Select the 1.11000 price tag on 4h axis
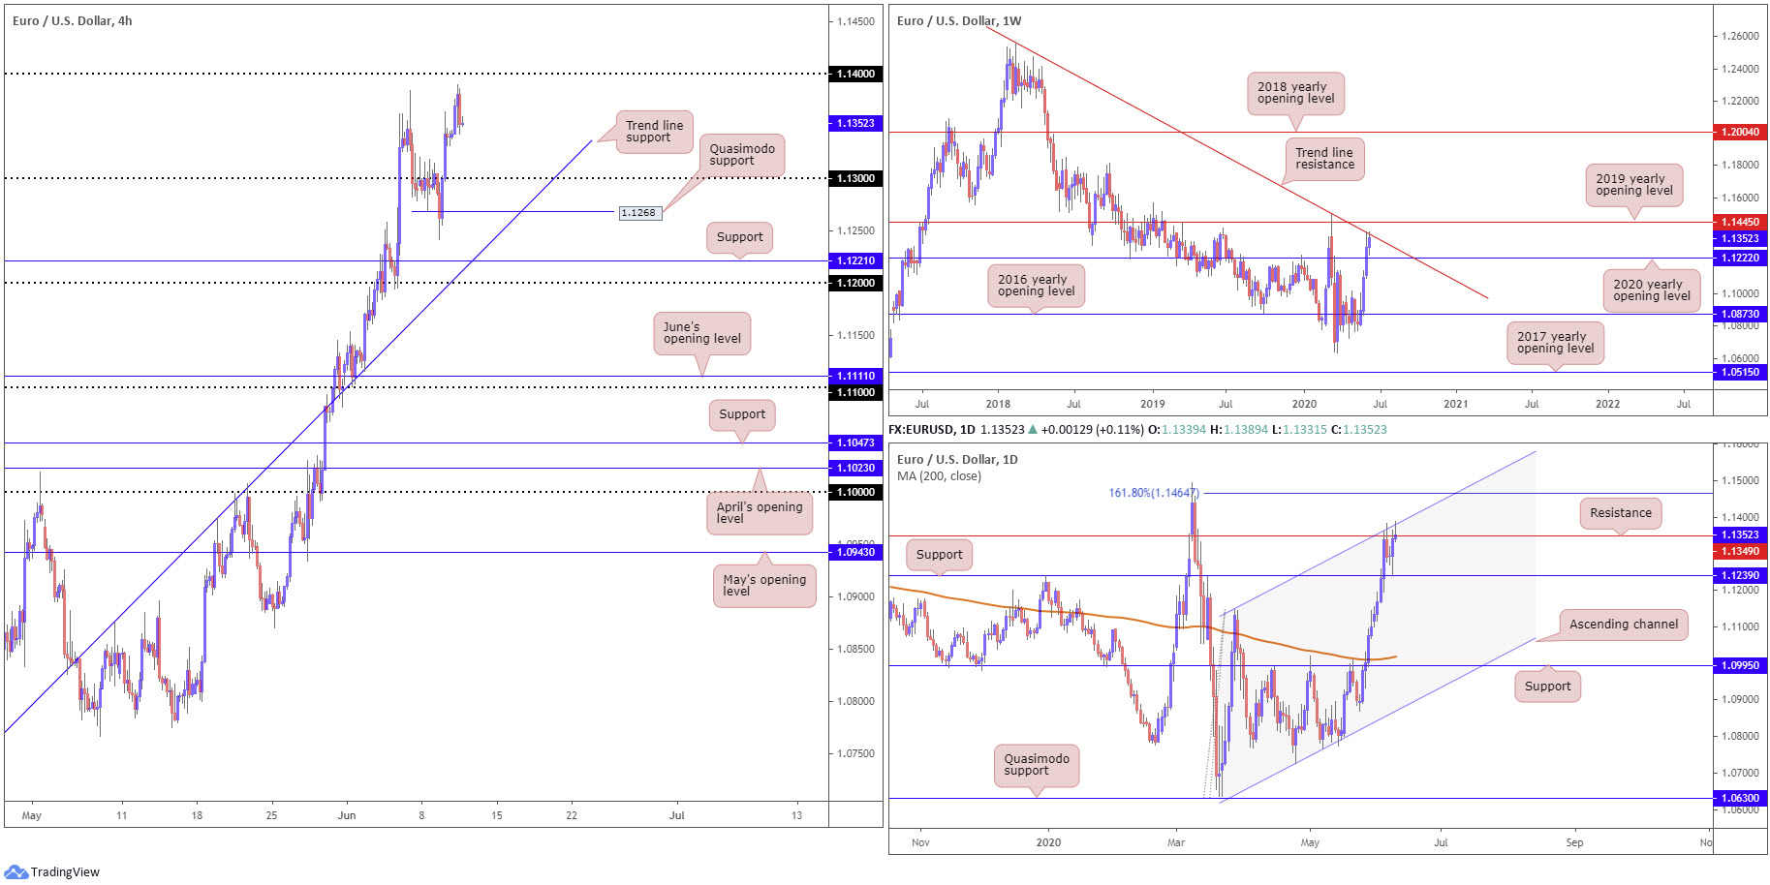1770x885 pixels. pyautogui.click(x=855, y=392)
